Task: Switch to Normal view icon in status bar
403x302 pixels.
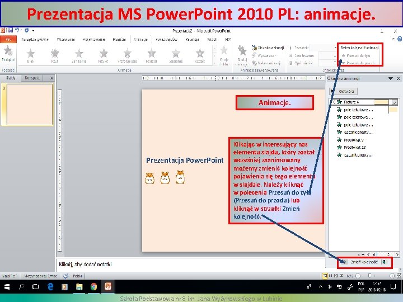Action: click(x=325, y=276)
